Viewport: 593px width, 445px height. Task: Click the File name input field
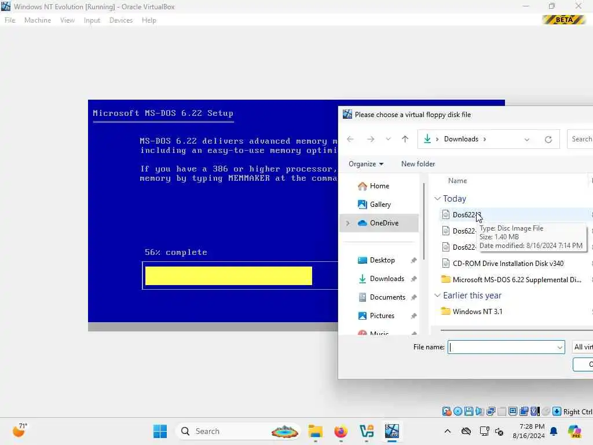[x=502, y=348]
